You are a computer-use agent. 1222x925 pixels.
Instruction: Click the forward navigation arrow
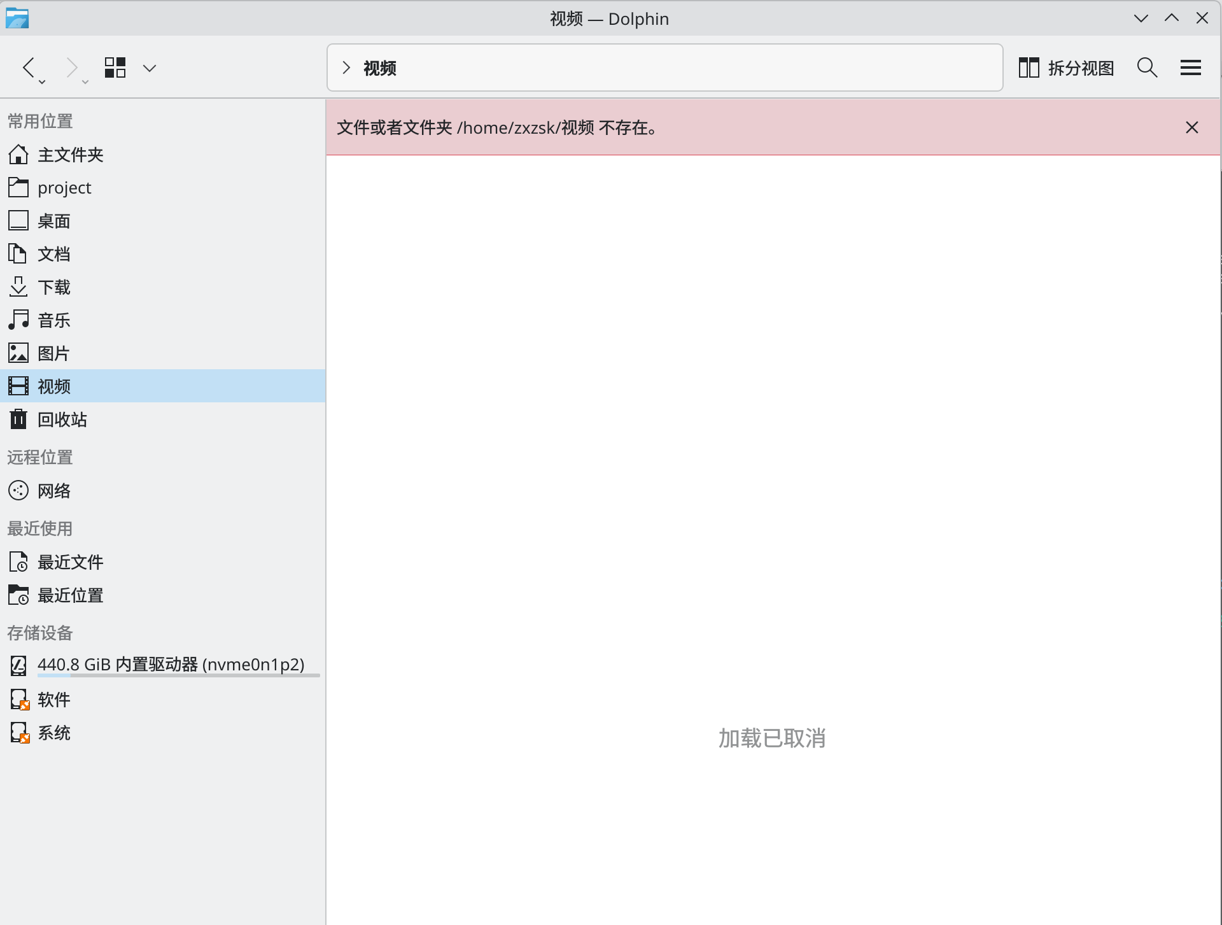72,67
